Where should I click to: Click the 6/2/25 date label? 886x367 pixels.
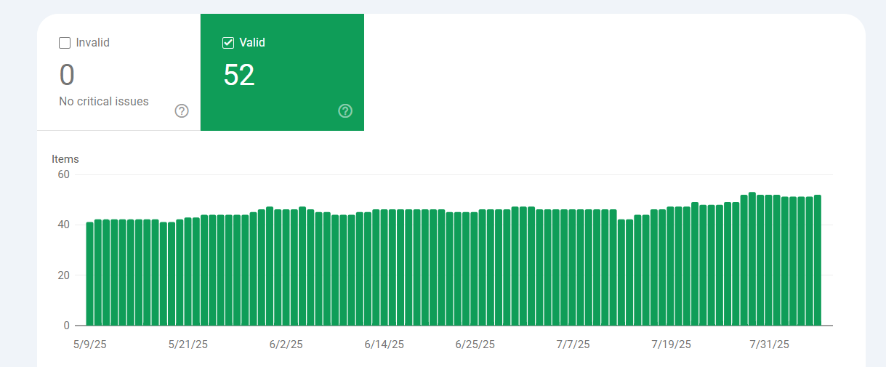pyautogui.click(x=286, y=344)
